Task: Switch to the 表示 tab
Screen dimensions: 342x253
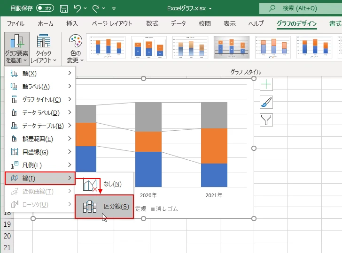Action: [x=229, y=23]
